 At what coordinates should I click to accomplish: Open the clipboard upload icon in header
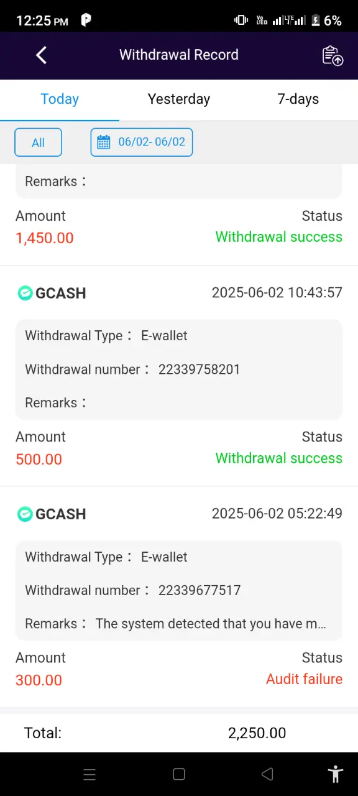point(333,55)
